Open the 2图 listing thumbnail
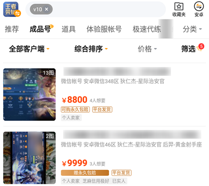 click(x=30, y=158)
